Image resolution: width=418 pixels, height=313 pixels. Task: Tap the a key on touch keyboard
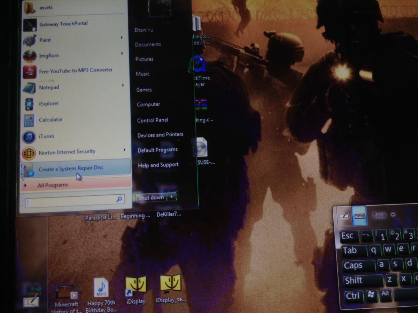coord(382,265)
